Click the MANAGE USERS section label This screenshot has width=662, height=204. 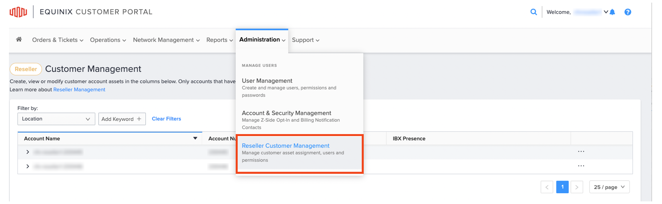[x=259, y=65]
